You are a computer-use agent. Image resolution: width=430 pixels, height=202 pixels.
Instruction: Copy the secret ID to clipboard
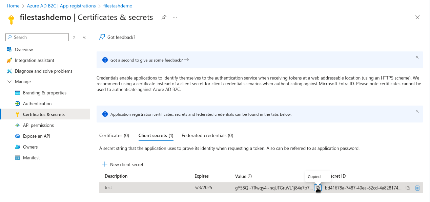tap(408, 188)
